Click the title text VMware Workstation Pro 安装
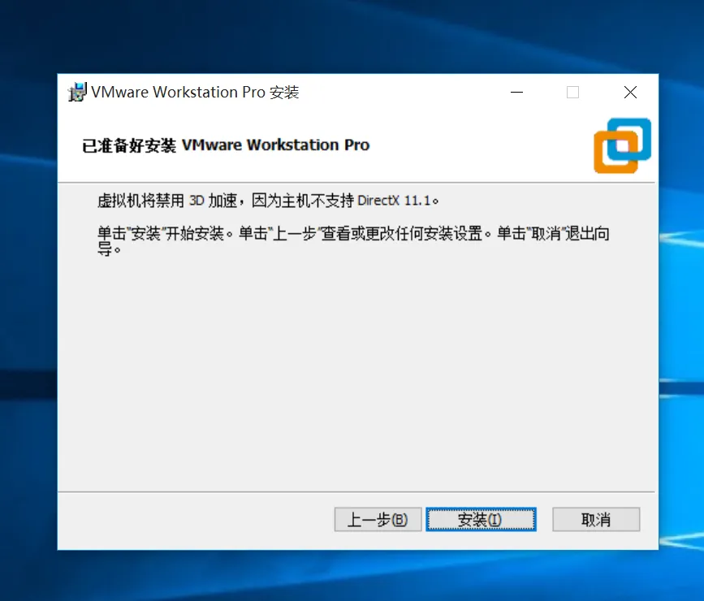704x601 pixels. 195,92
